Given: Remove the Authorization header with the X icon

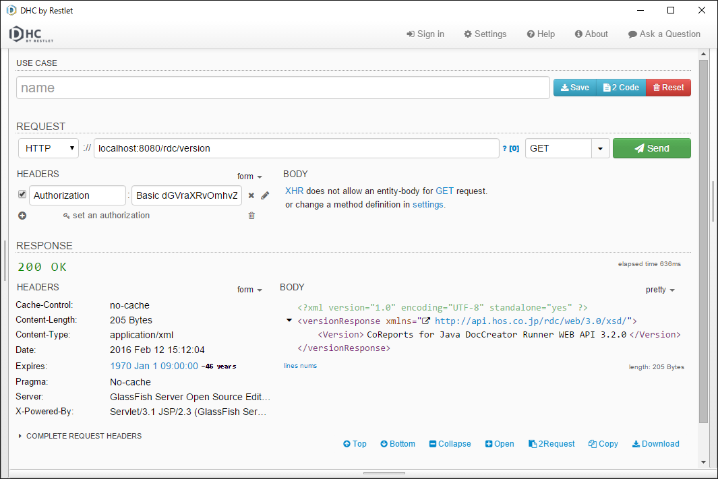Looking at the screenshot, I should coord(251,195).
